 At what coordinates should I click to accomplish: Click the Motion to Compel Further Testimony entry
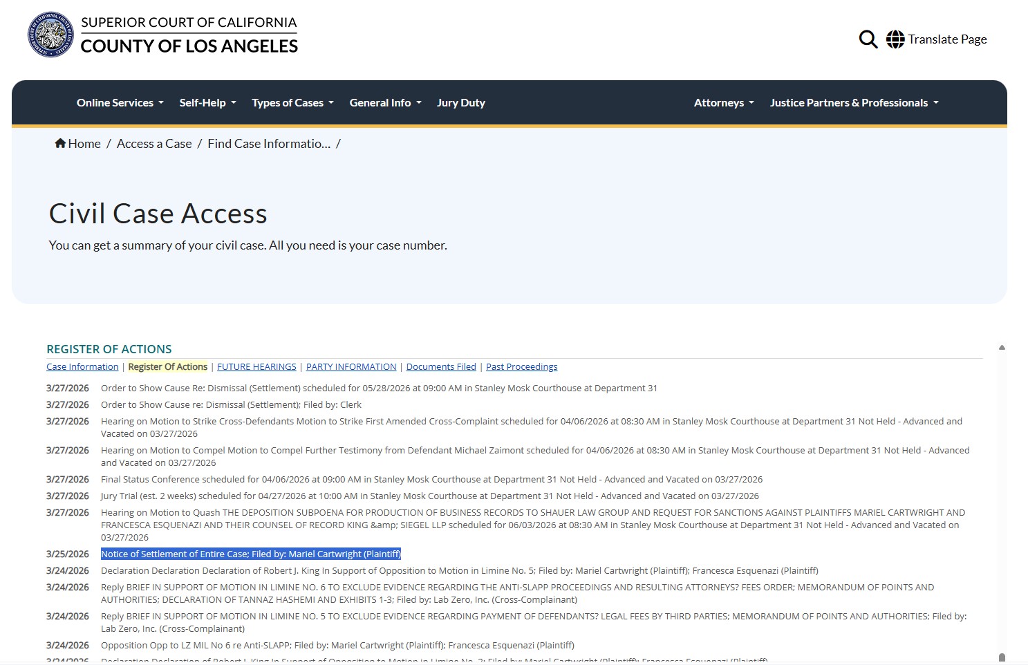tap(535, 456)
